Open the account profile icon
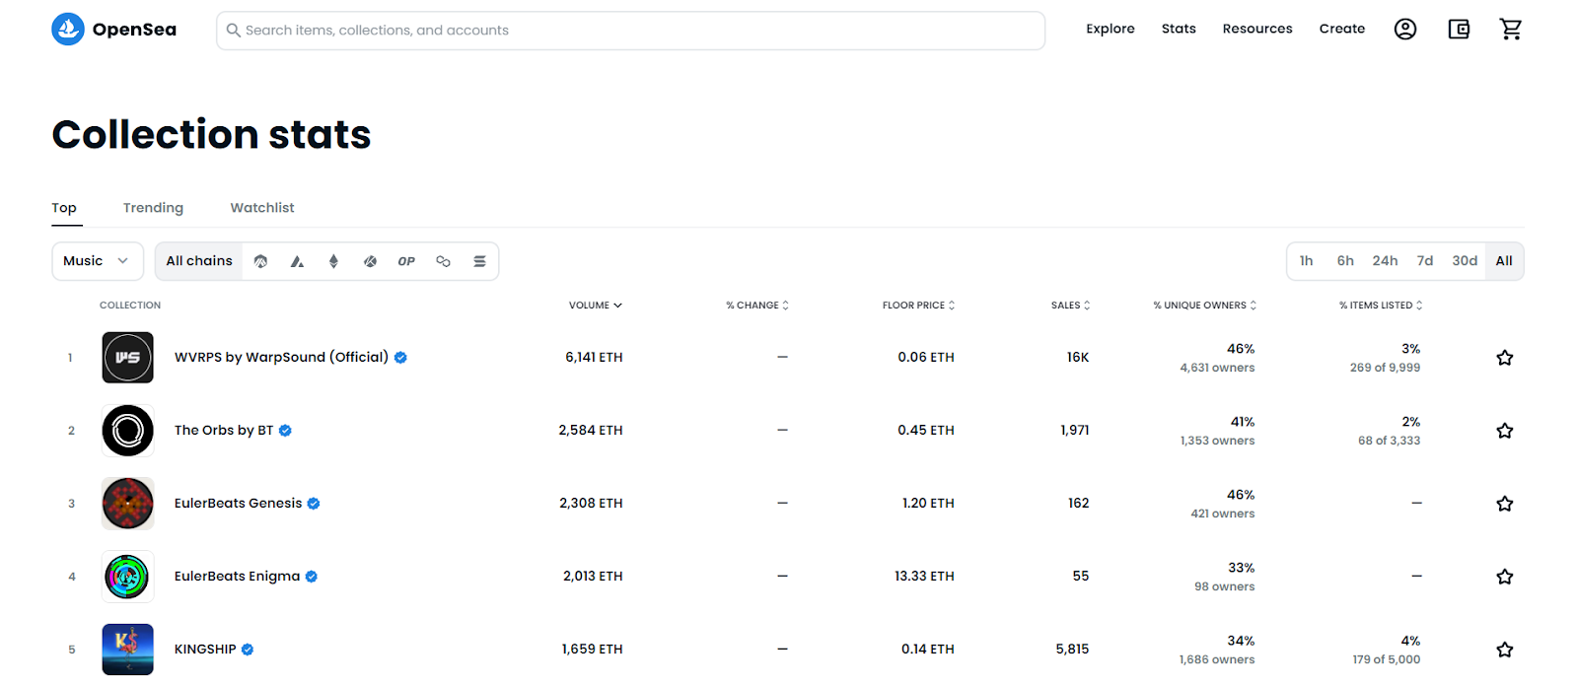 pos(1405,30)
